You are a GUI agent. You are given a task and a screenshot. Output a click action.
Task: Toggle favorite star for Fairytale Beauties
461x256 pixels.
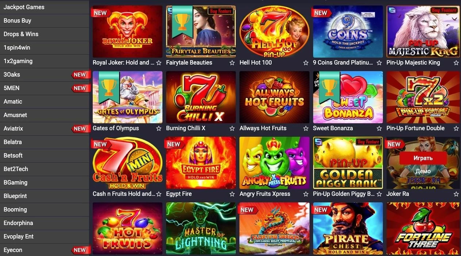coord(232,63)
